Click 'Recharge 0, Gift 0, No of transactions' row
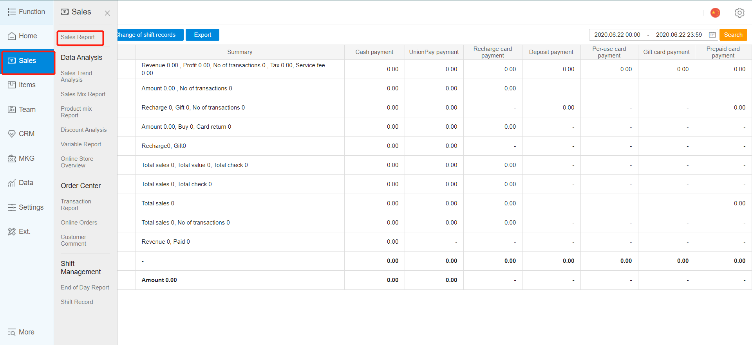 193,108
